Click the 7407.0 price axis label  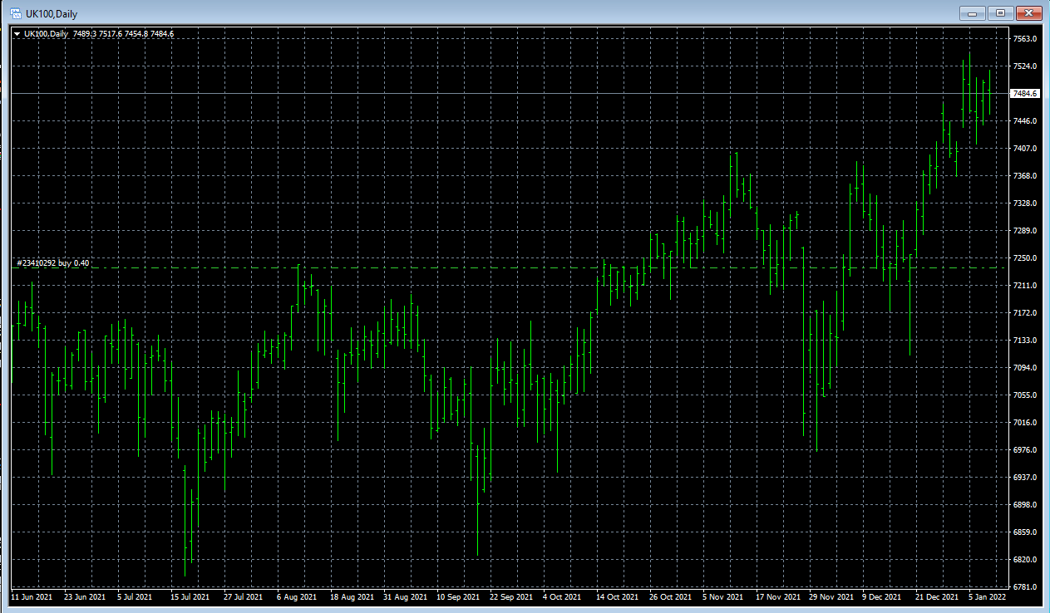pyautogui.click(x=1025, y=149)
